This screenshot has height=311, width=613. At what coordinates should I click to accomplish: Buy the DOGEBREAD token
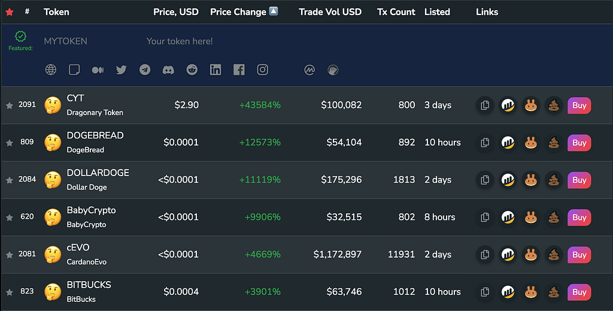pos(579,143)
